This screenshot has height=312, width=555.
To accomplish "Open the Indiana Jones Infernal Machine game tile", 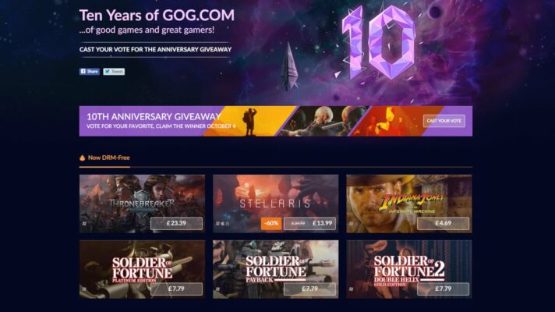I will (x=409, y=204).
